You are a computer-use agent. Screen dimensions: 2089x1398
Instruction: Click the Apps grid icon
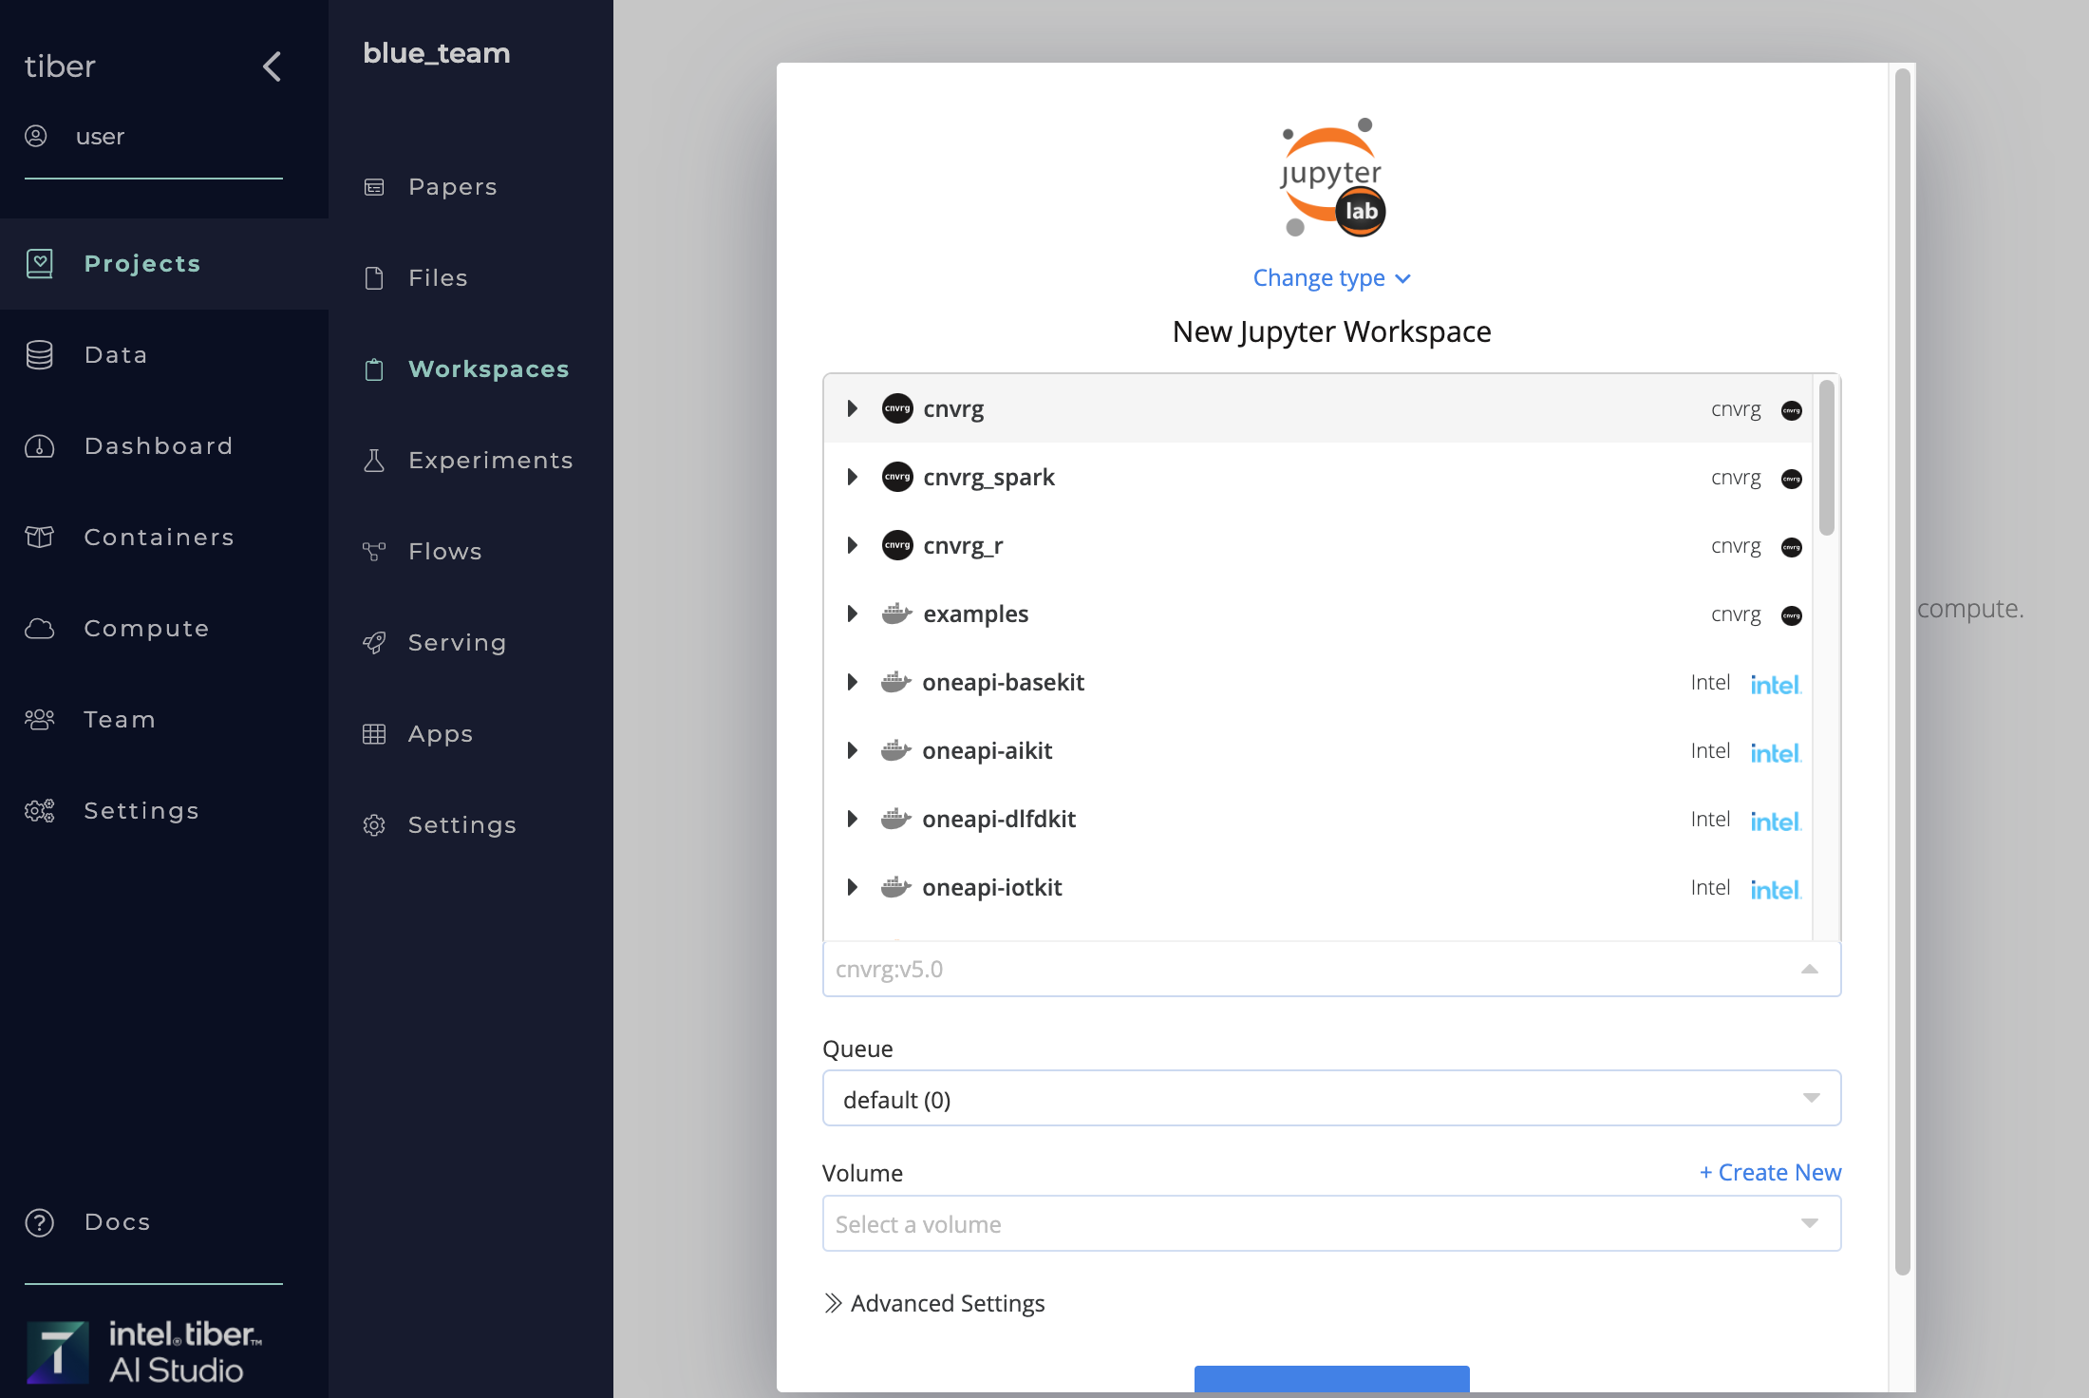[x=374, y=734]
